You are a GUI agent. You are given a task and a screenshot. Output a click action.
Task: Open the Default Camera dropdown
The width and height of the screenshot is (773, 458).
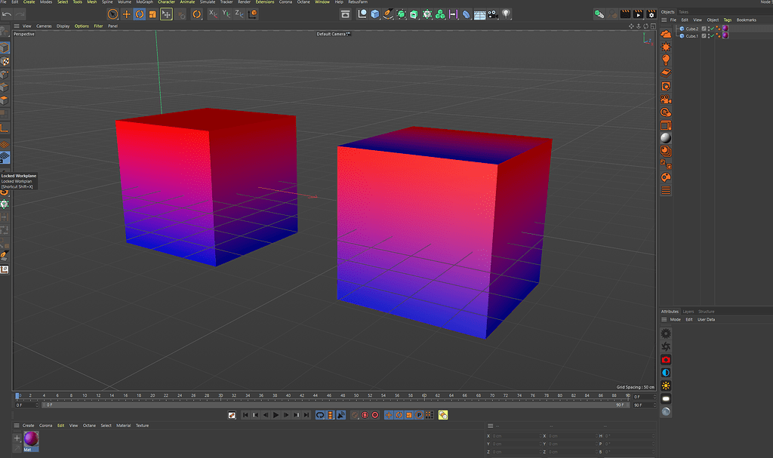tap(332, 33)
